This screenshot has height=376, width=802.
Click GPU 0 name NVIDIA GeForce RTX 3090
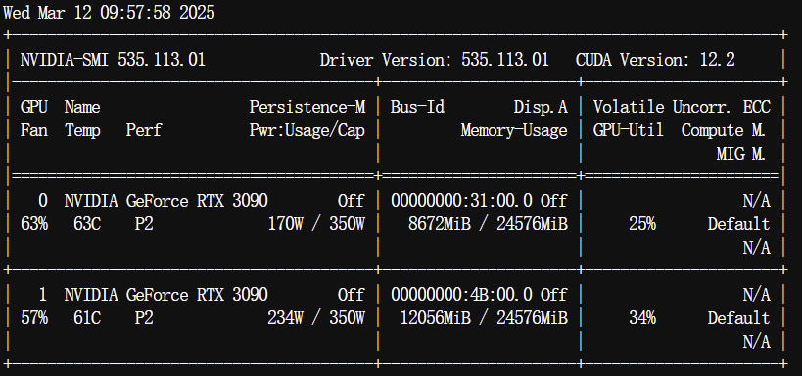pos(166,201)
